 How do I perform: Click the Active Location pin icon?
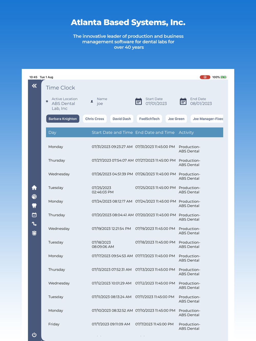(47, 101)
